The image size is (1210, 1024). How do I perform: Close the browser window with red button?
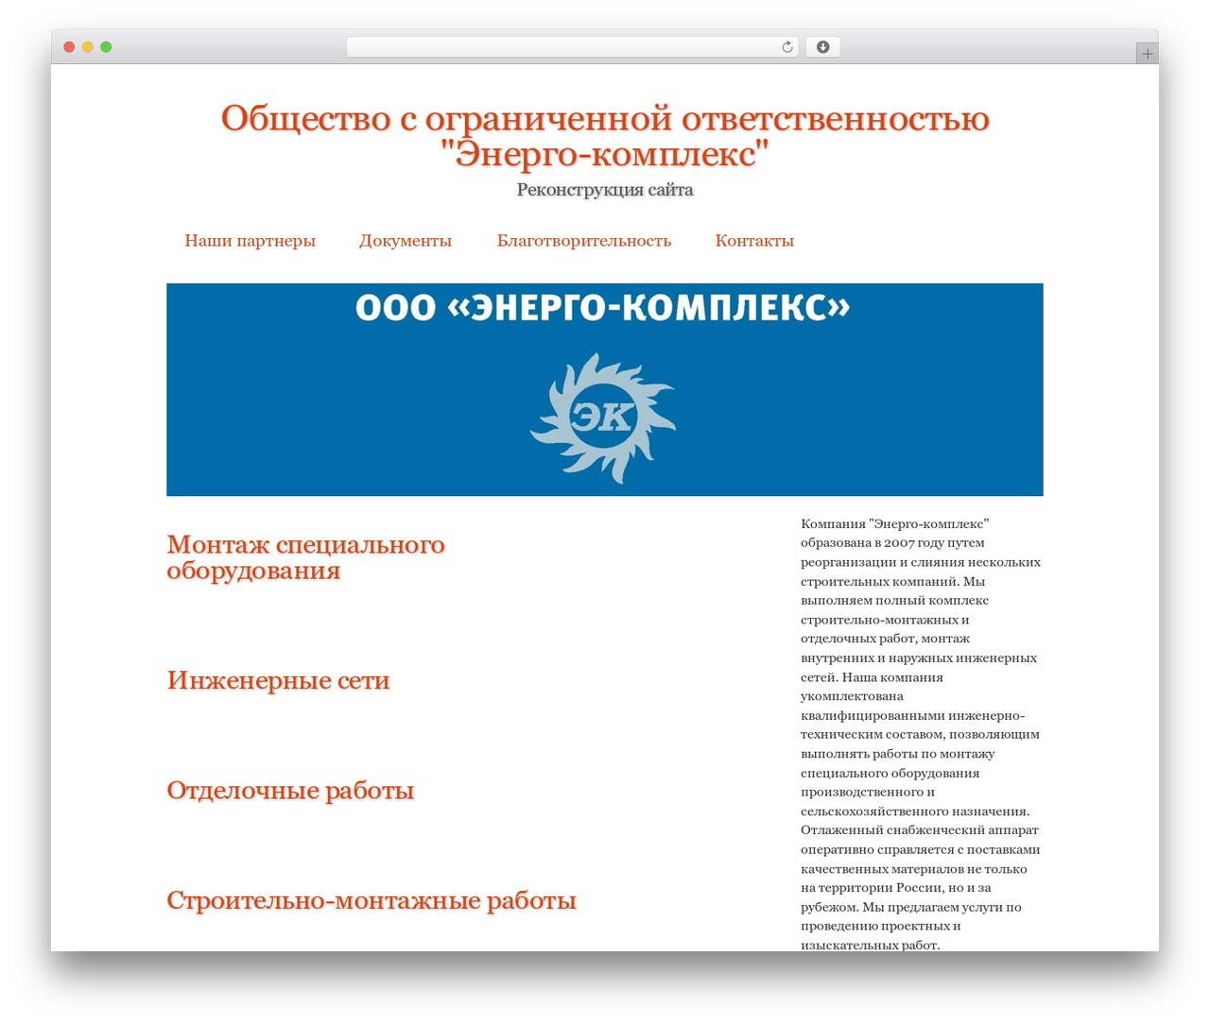pos(69,47)
